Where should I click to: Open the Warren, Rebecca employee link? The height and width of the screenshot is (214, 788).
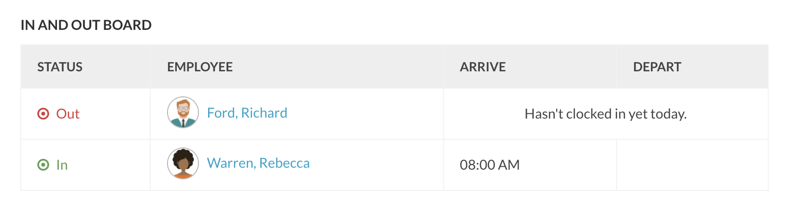pos(258,163)
